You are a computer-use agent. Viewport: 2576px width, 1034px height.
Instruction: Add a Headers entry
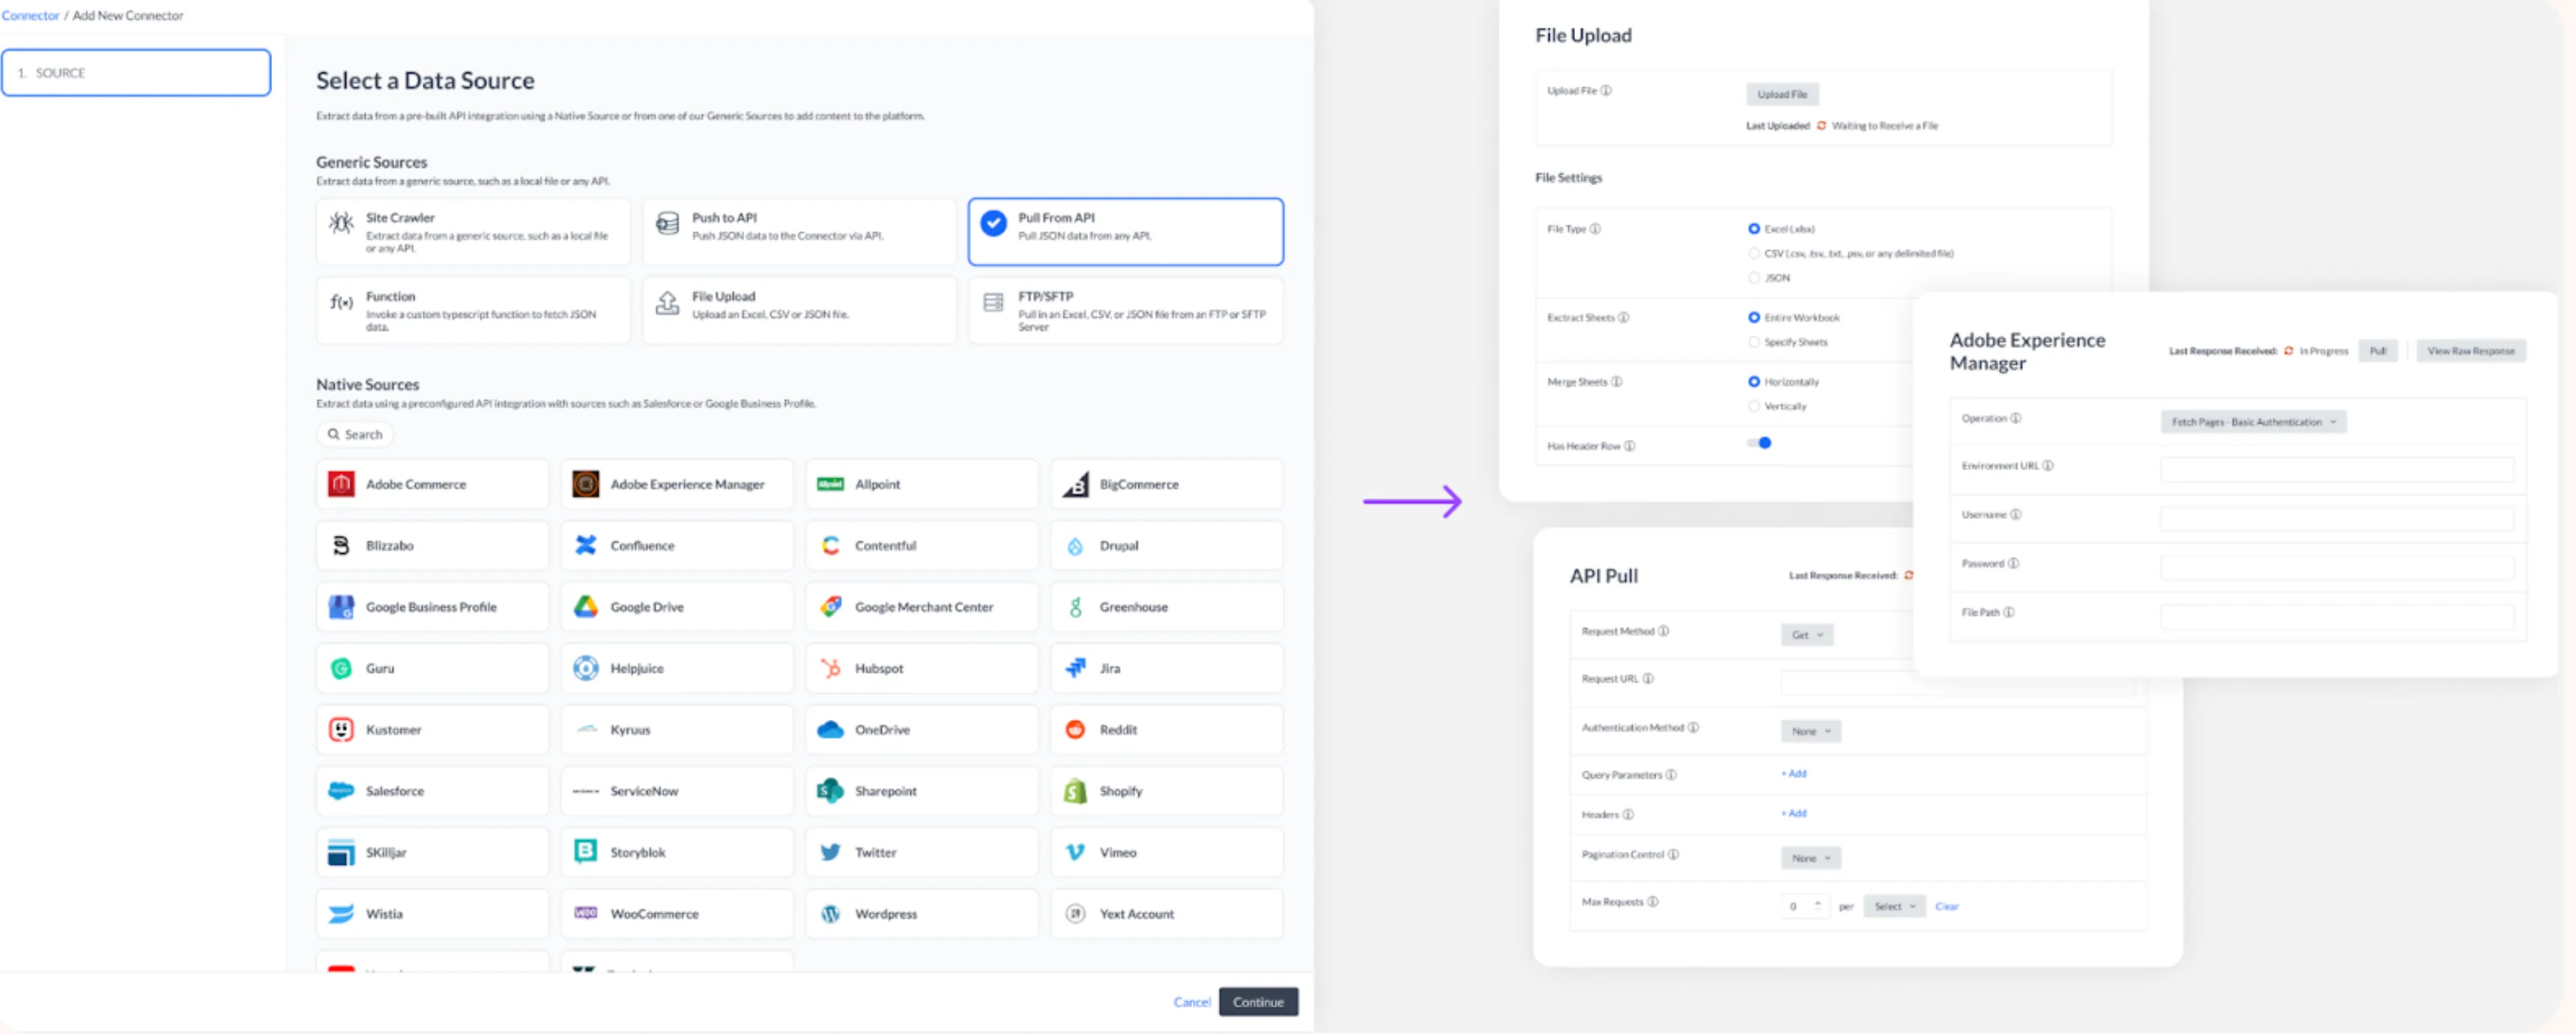click(x=1794, y=814)
